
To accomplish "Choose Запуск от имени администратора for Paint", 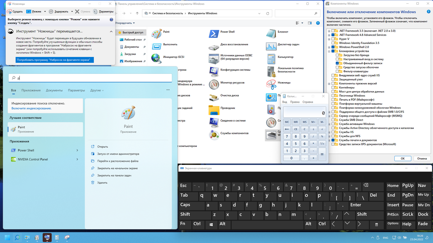I will point(115,154).
